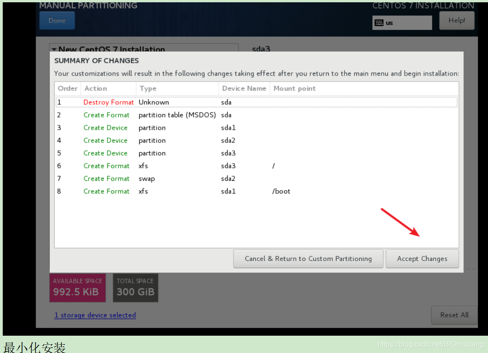This screenshot has height=353, width=488.
Task: Sort by the Order column header
Action: 67,88
